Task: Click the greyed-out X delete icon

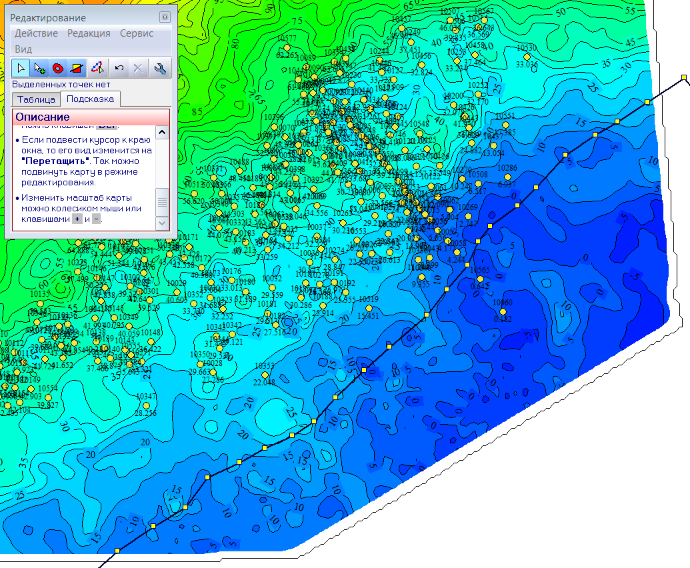Action: pyautogui.click(x=138, y=68)
